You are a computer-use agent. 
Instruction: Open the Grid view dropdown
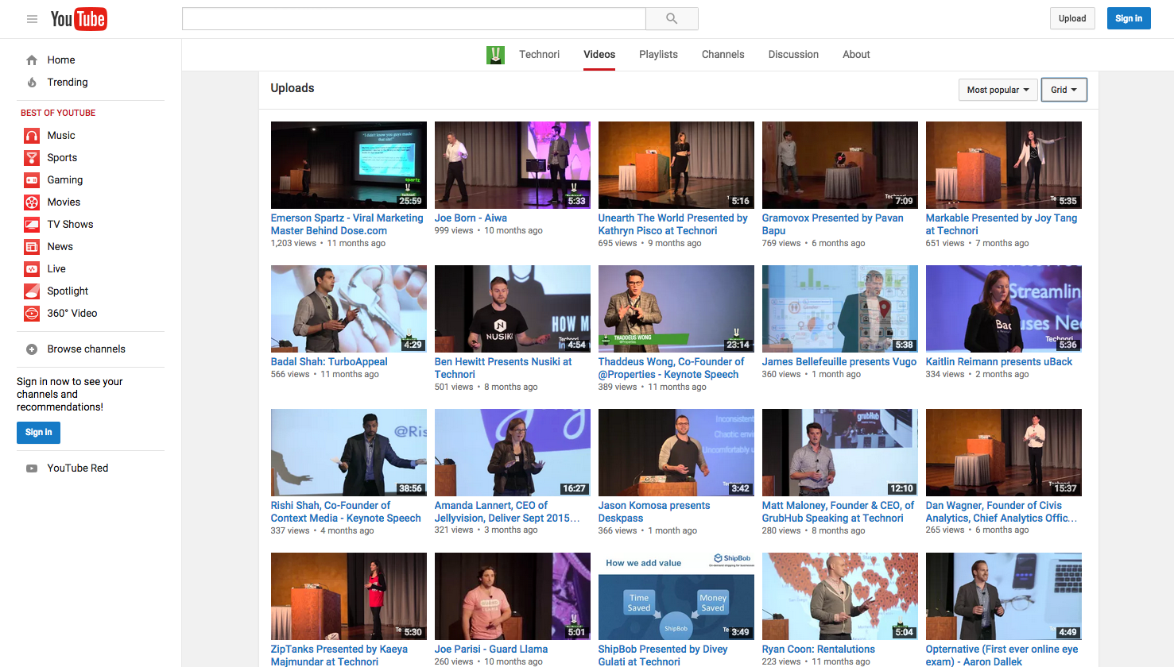pyautogui.click(x=1064, y=90)
